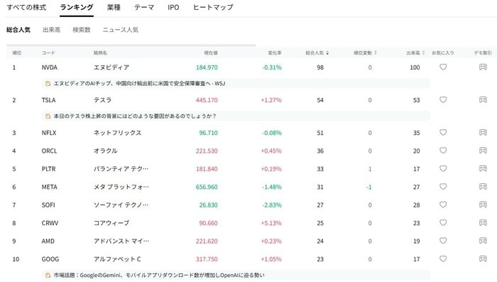The image size is (497, 282).
Task: Click 現在値 column header
Action: pyautogui.click(x=211, y=53)
